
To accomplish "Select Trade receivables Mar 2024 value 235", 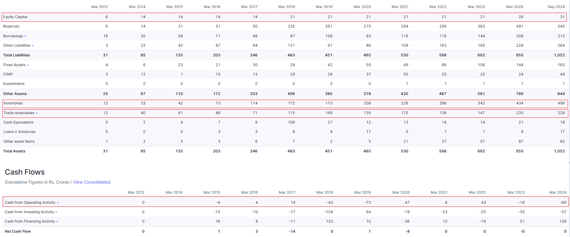I will (x=520, y=113).
